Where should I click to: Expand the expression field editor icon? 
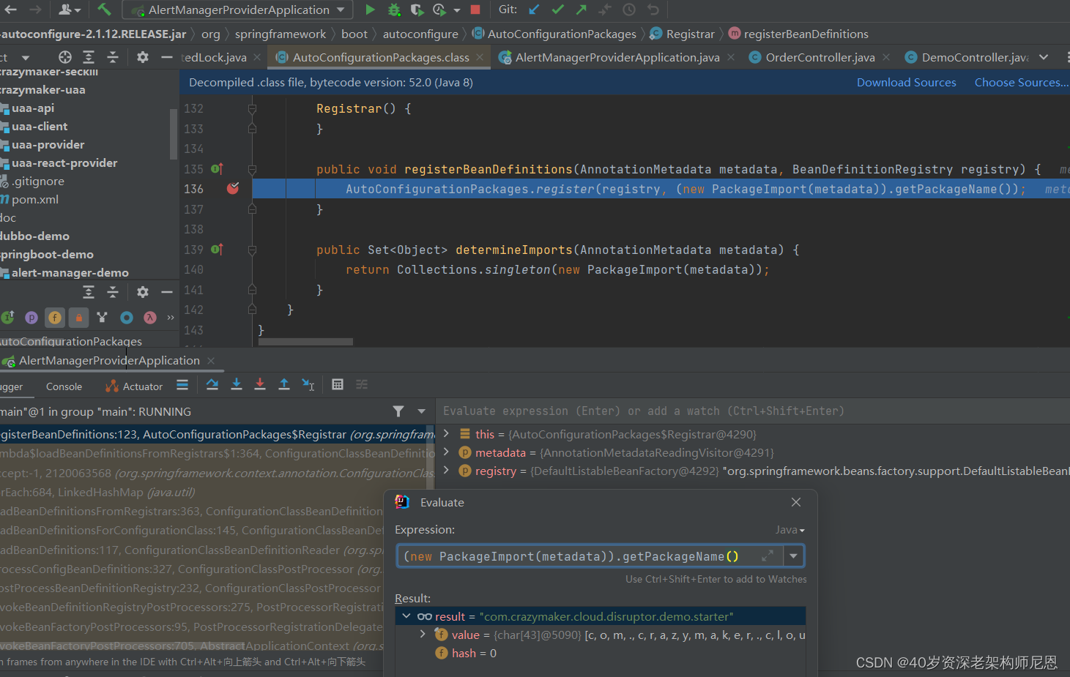(x=767, y=556)
